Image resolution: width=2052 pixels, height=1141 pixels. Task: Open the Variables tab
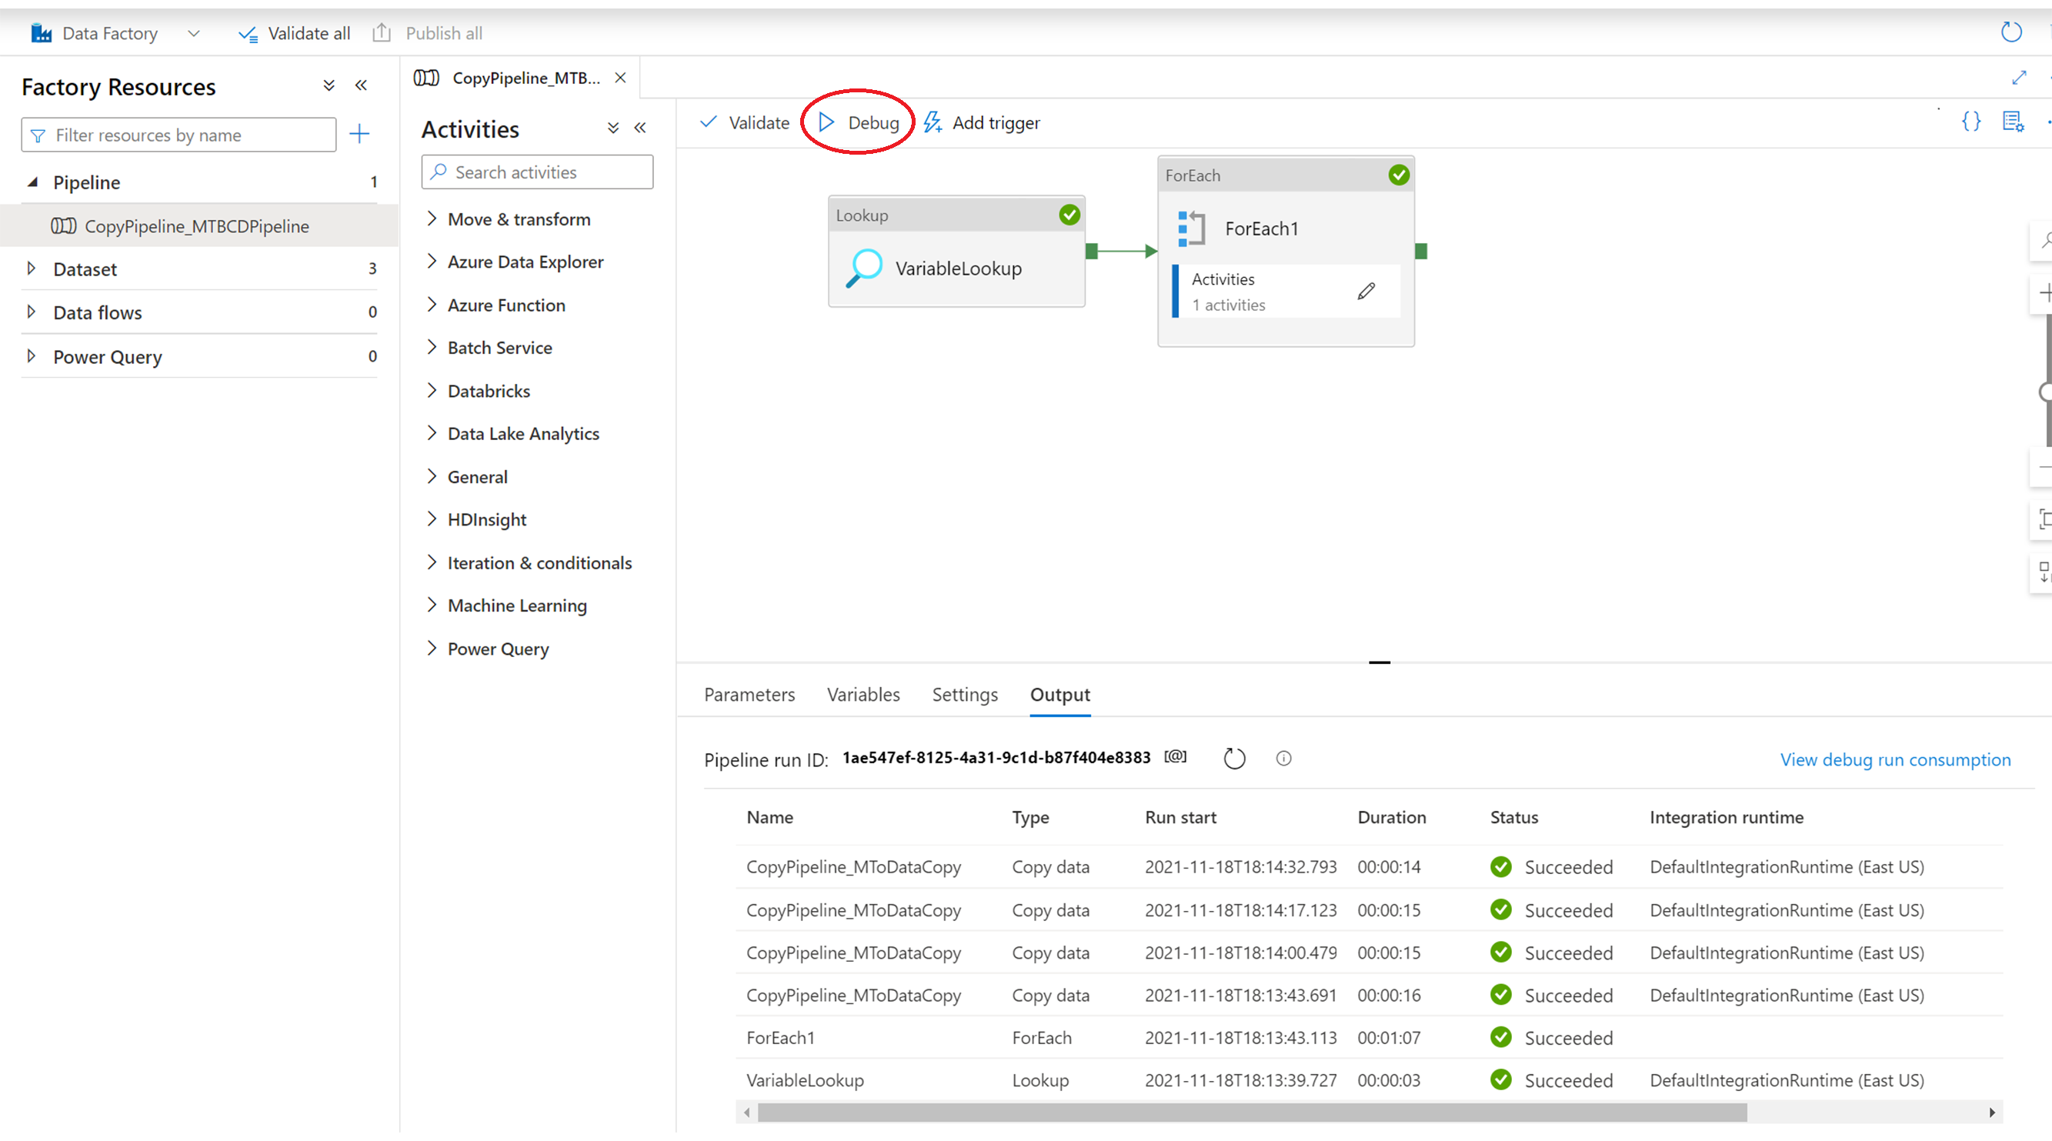[863, 694]
